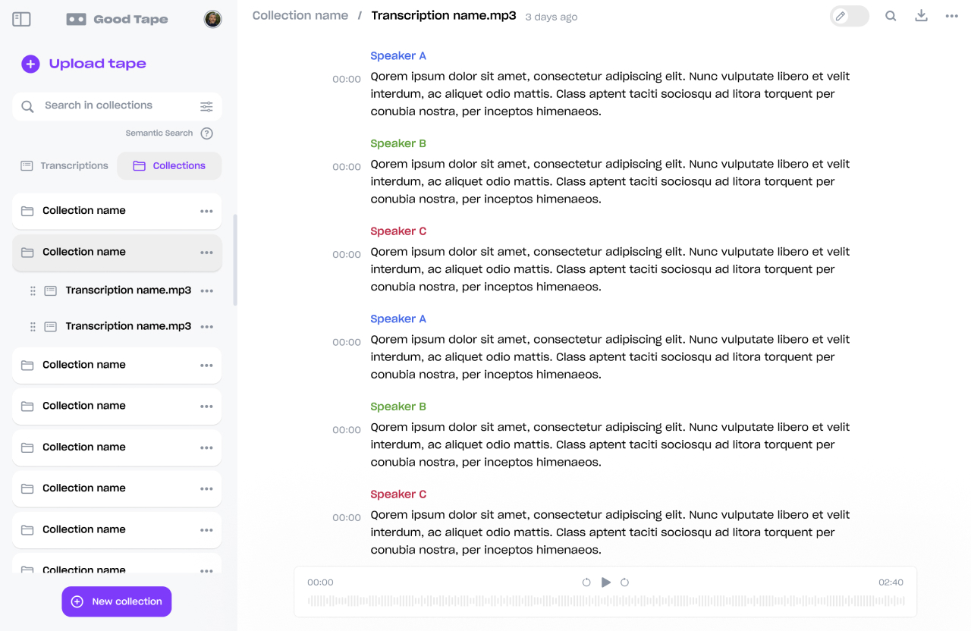Select the Collections tab

(x=169, y=165)
